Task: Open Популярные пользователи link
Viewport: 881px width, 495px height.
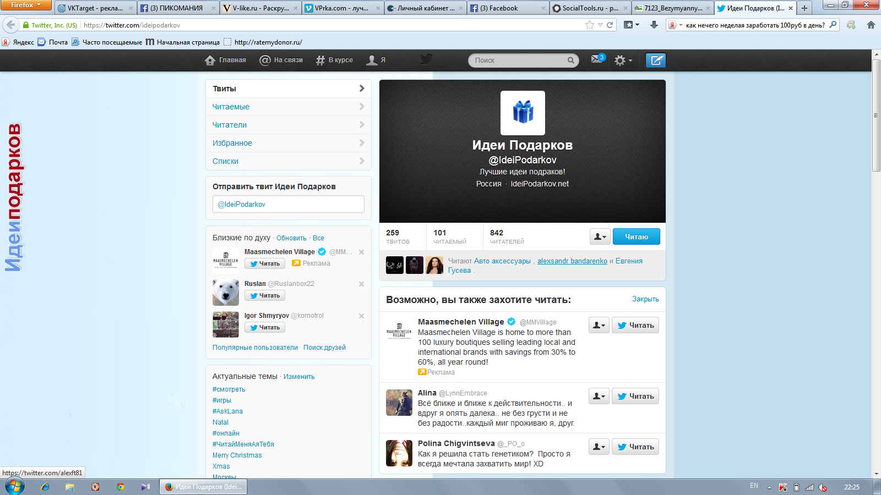Action: click(x=255, y=348)
